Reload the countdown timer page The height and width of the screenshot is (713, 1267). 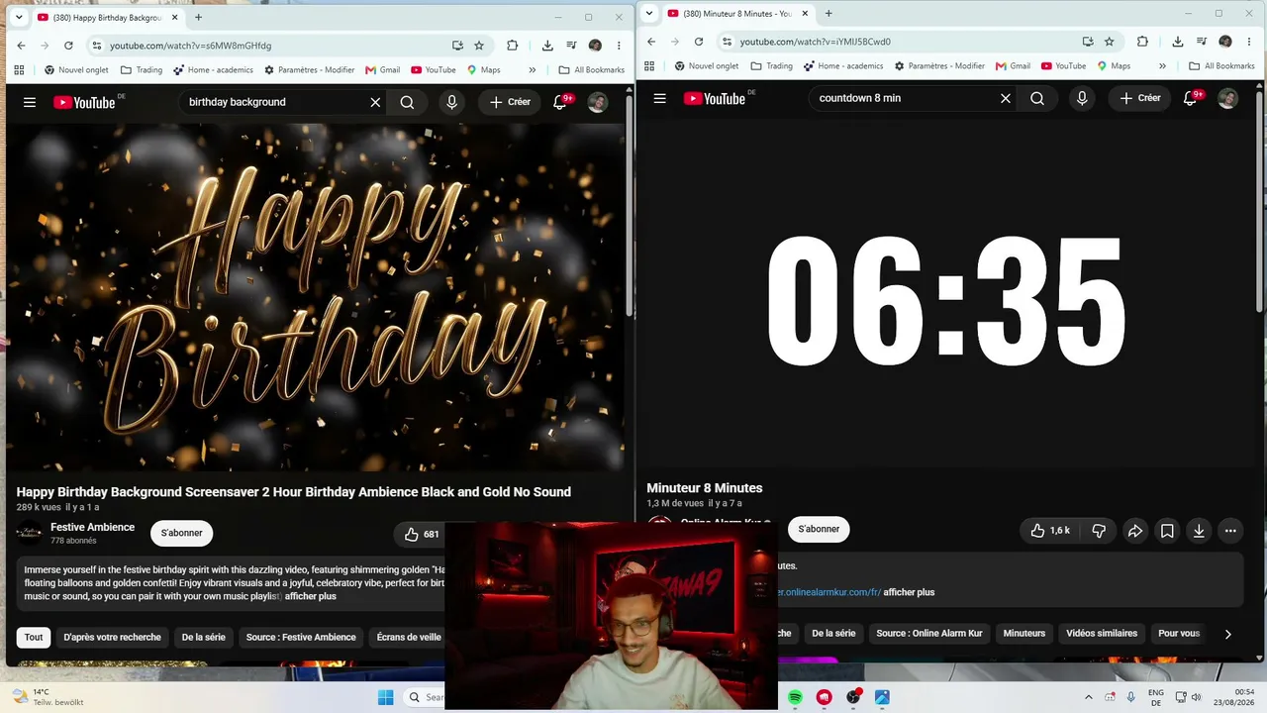(699, 42)
